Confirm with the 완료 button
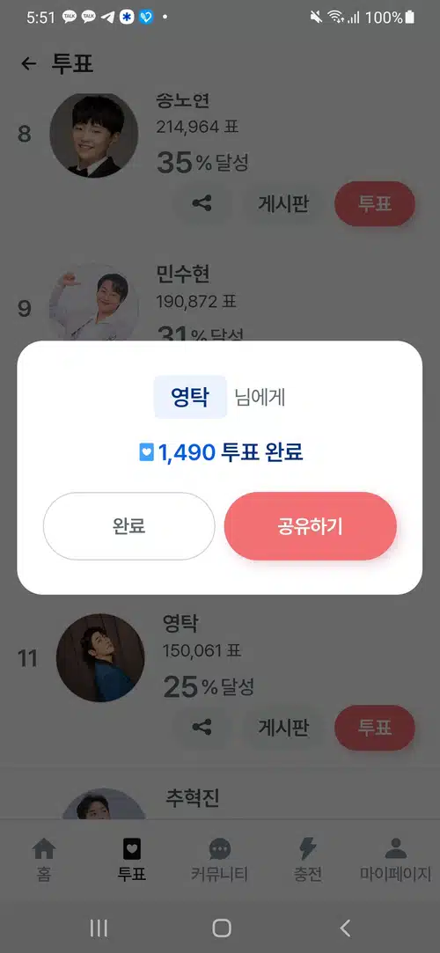440x953 pixels. (x=128, y=526)
